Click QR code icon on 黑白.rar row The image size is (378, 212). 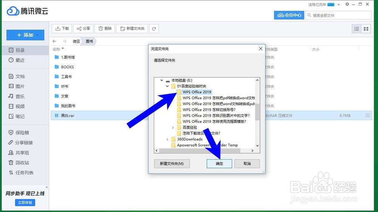367,116
